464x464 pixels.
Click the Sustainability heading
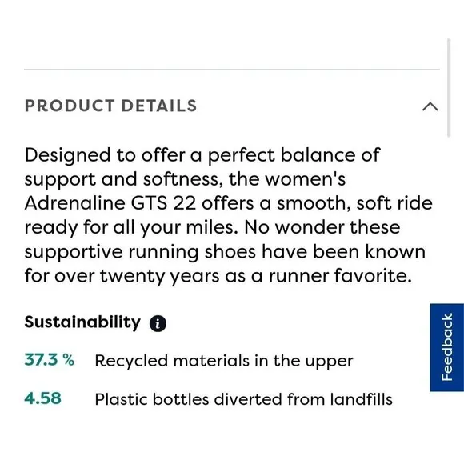(82, 322)
